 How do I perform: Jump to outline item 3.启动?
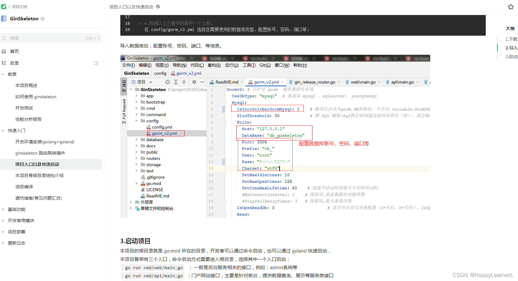pyautogui.click(x=511, y=57)
